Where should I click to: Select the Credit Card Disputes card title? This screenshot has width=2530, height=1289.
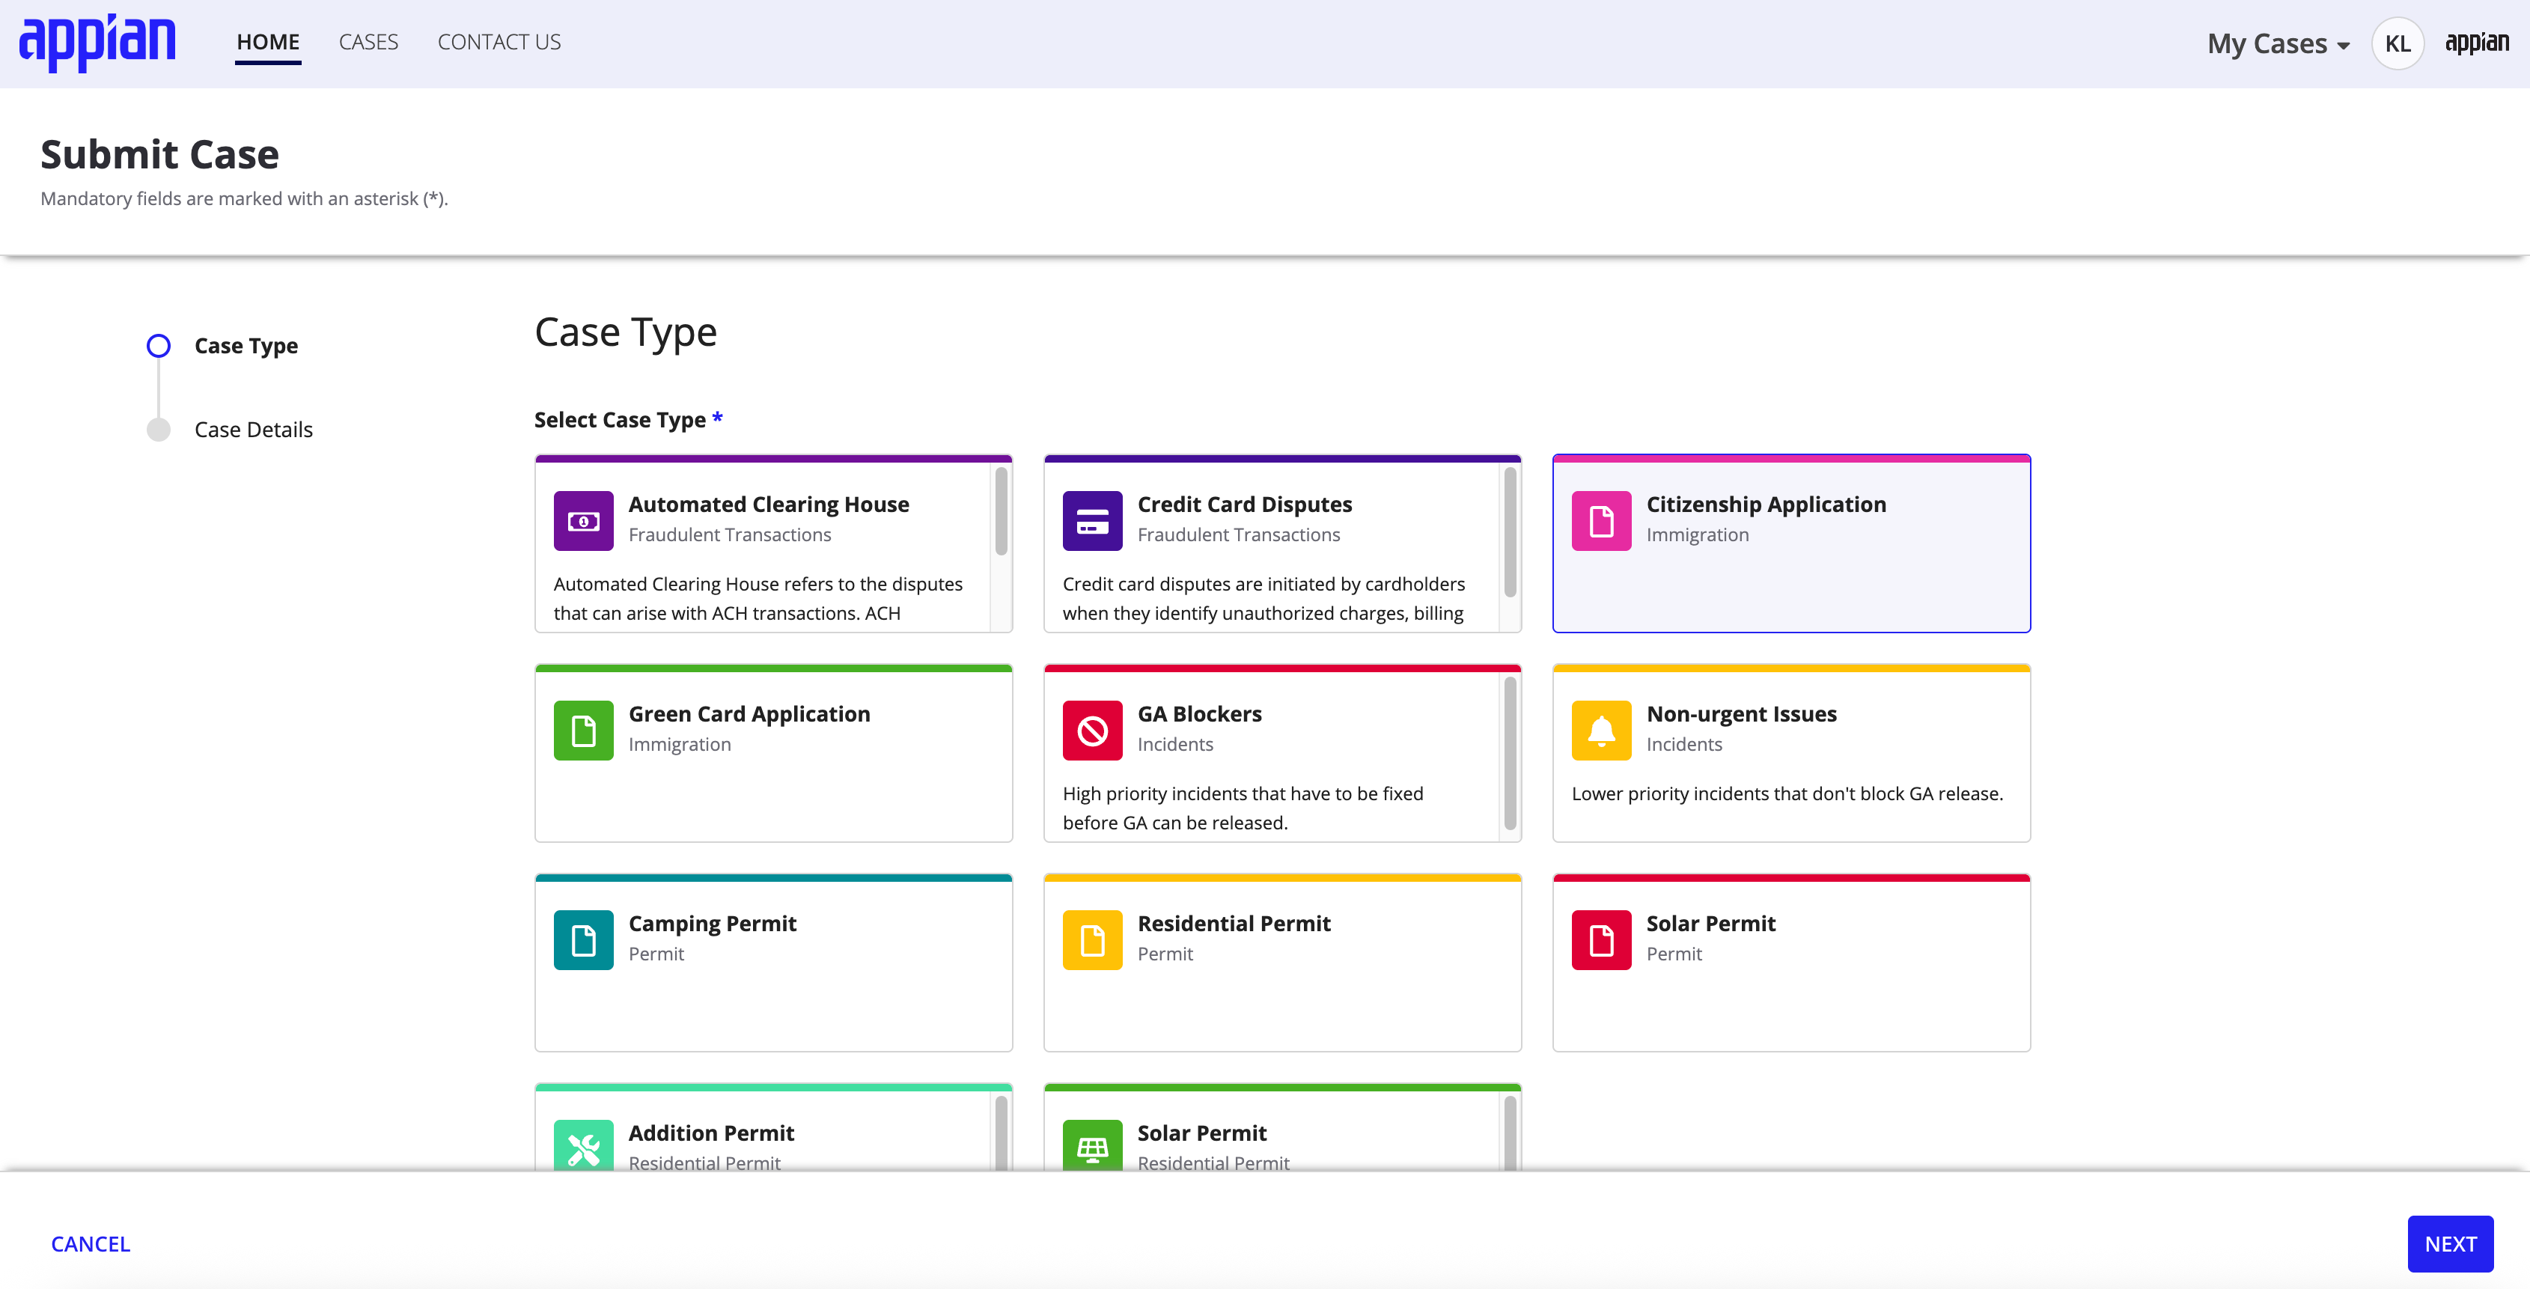[x=1244, y=504]
